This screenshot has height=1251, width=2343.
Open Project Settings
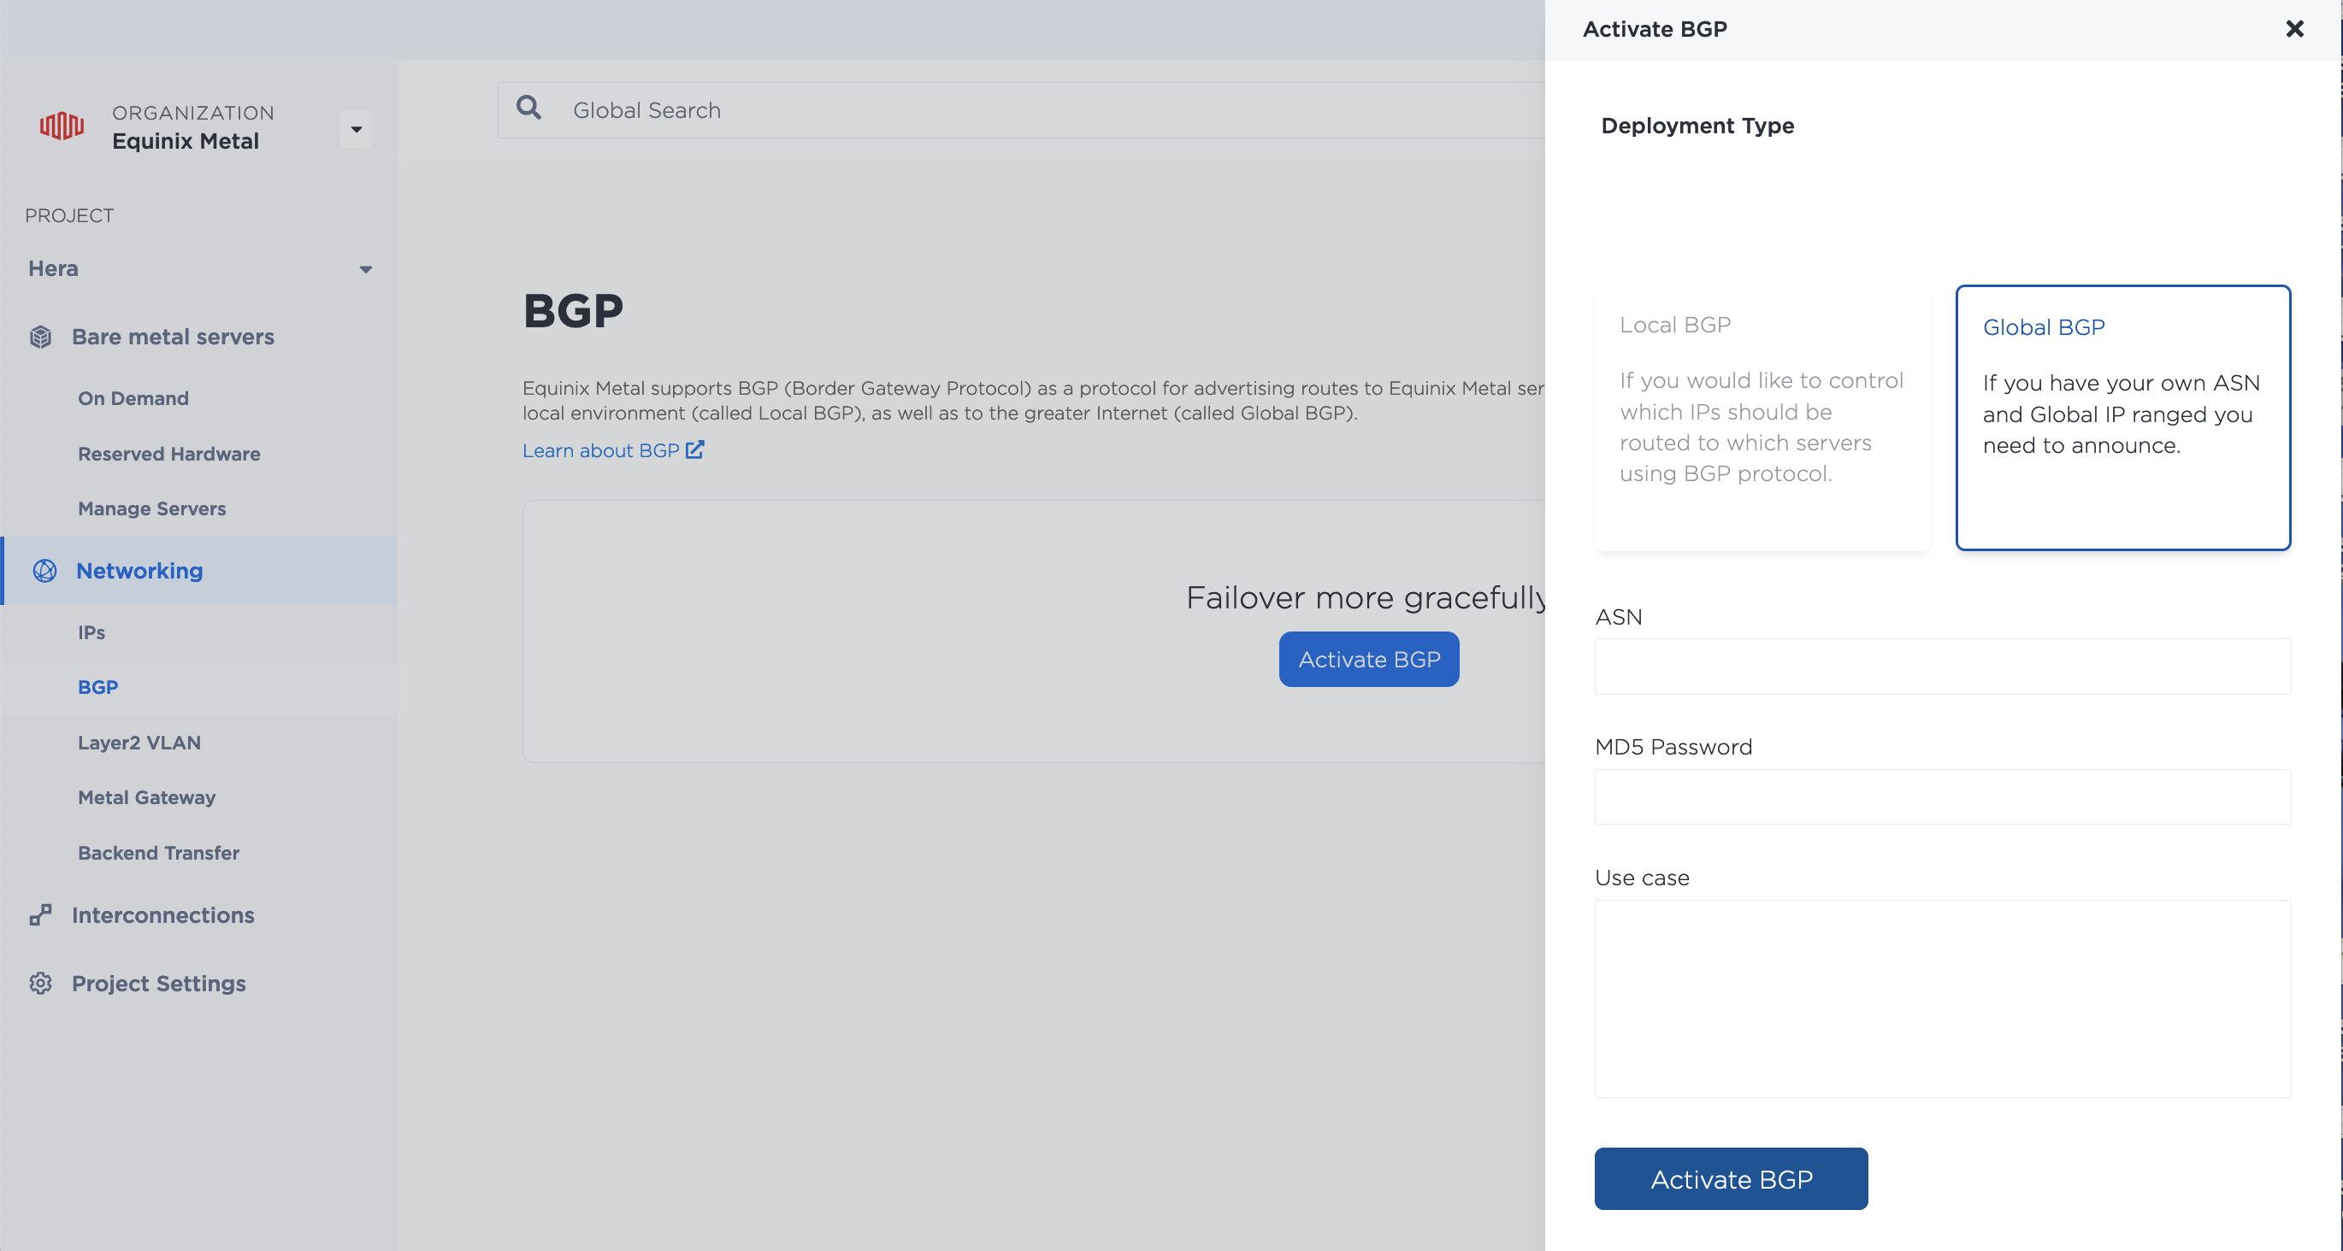159,984
